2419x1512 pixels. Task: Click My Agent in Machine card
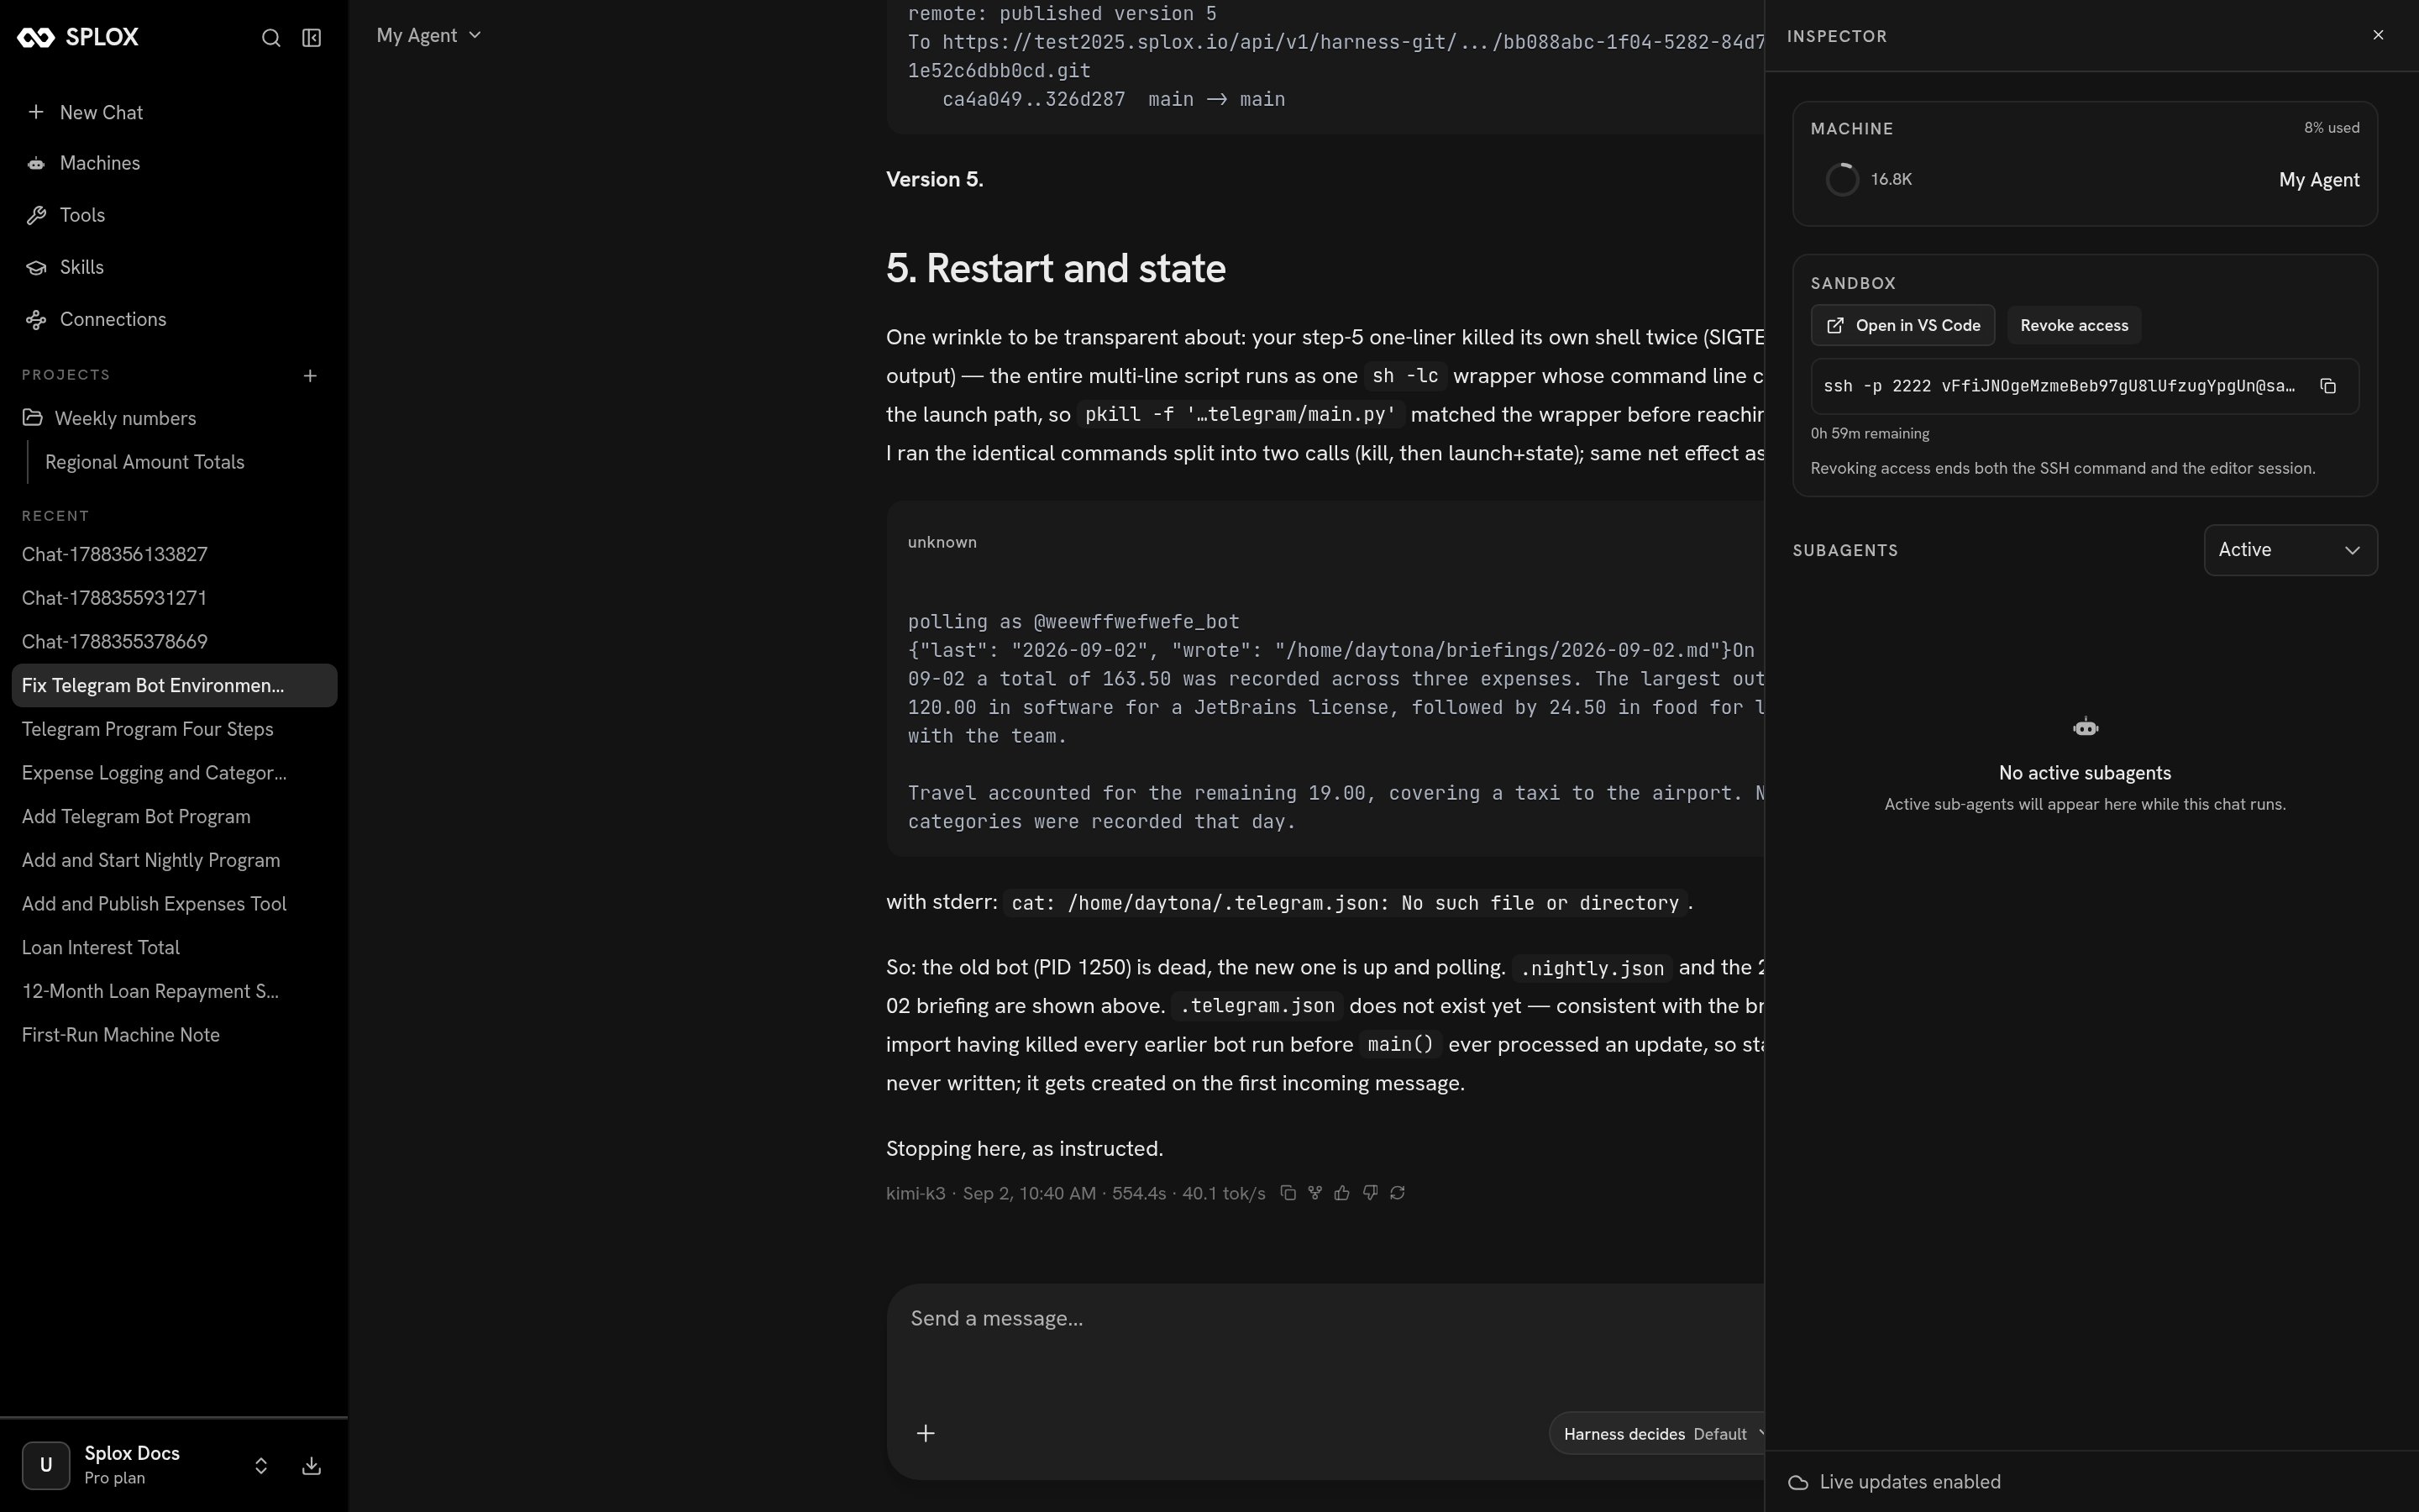click(x=2319, y=180)
